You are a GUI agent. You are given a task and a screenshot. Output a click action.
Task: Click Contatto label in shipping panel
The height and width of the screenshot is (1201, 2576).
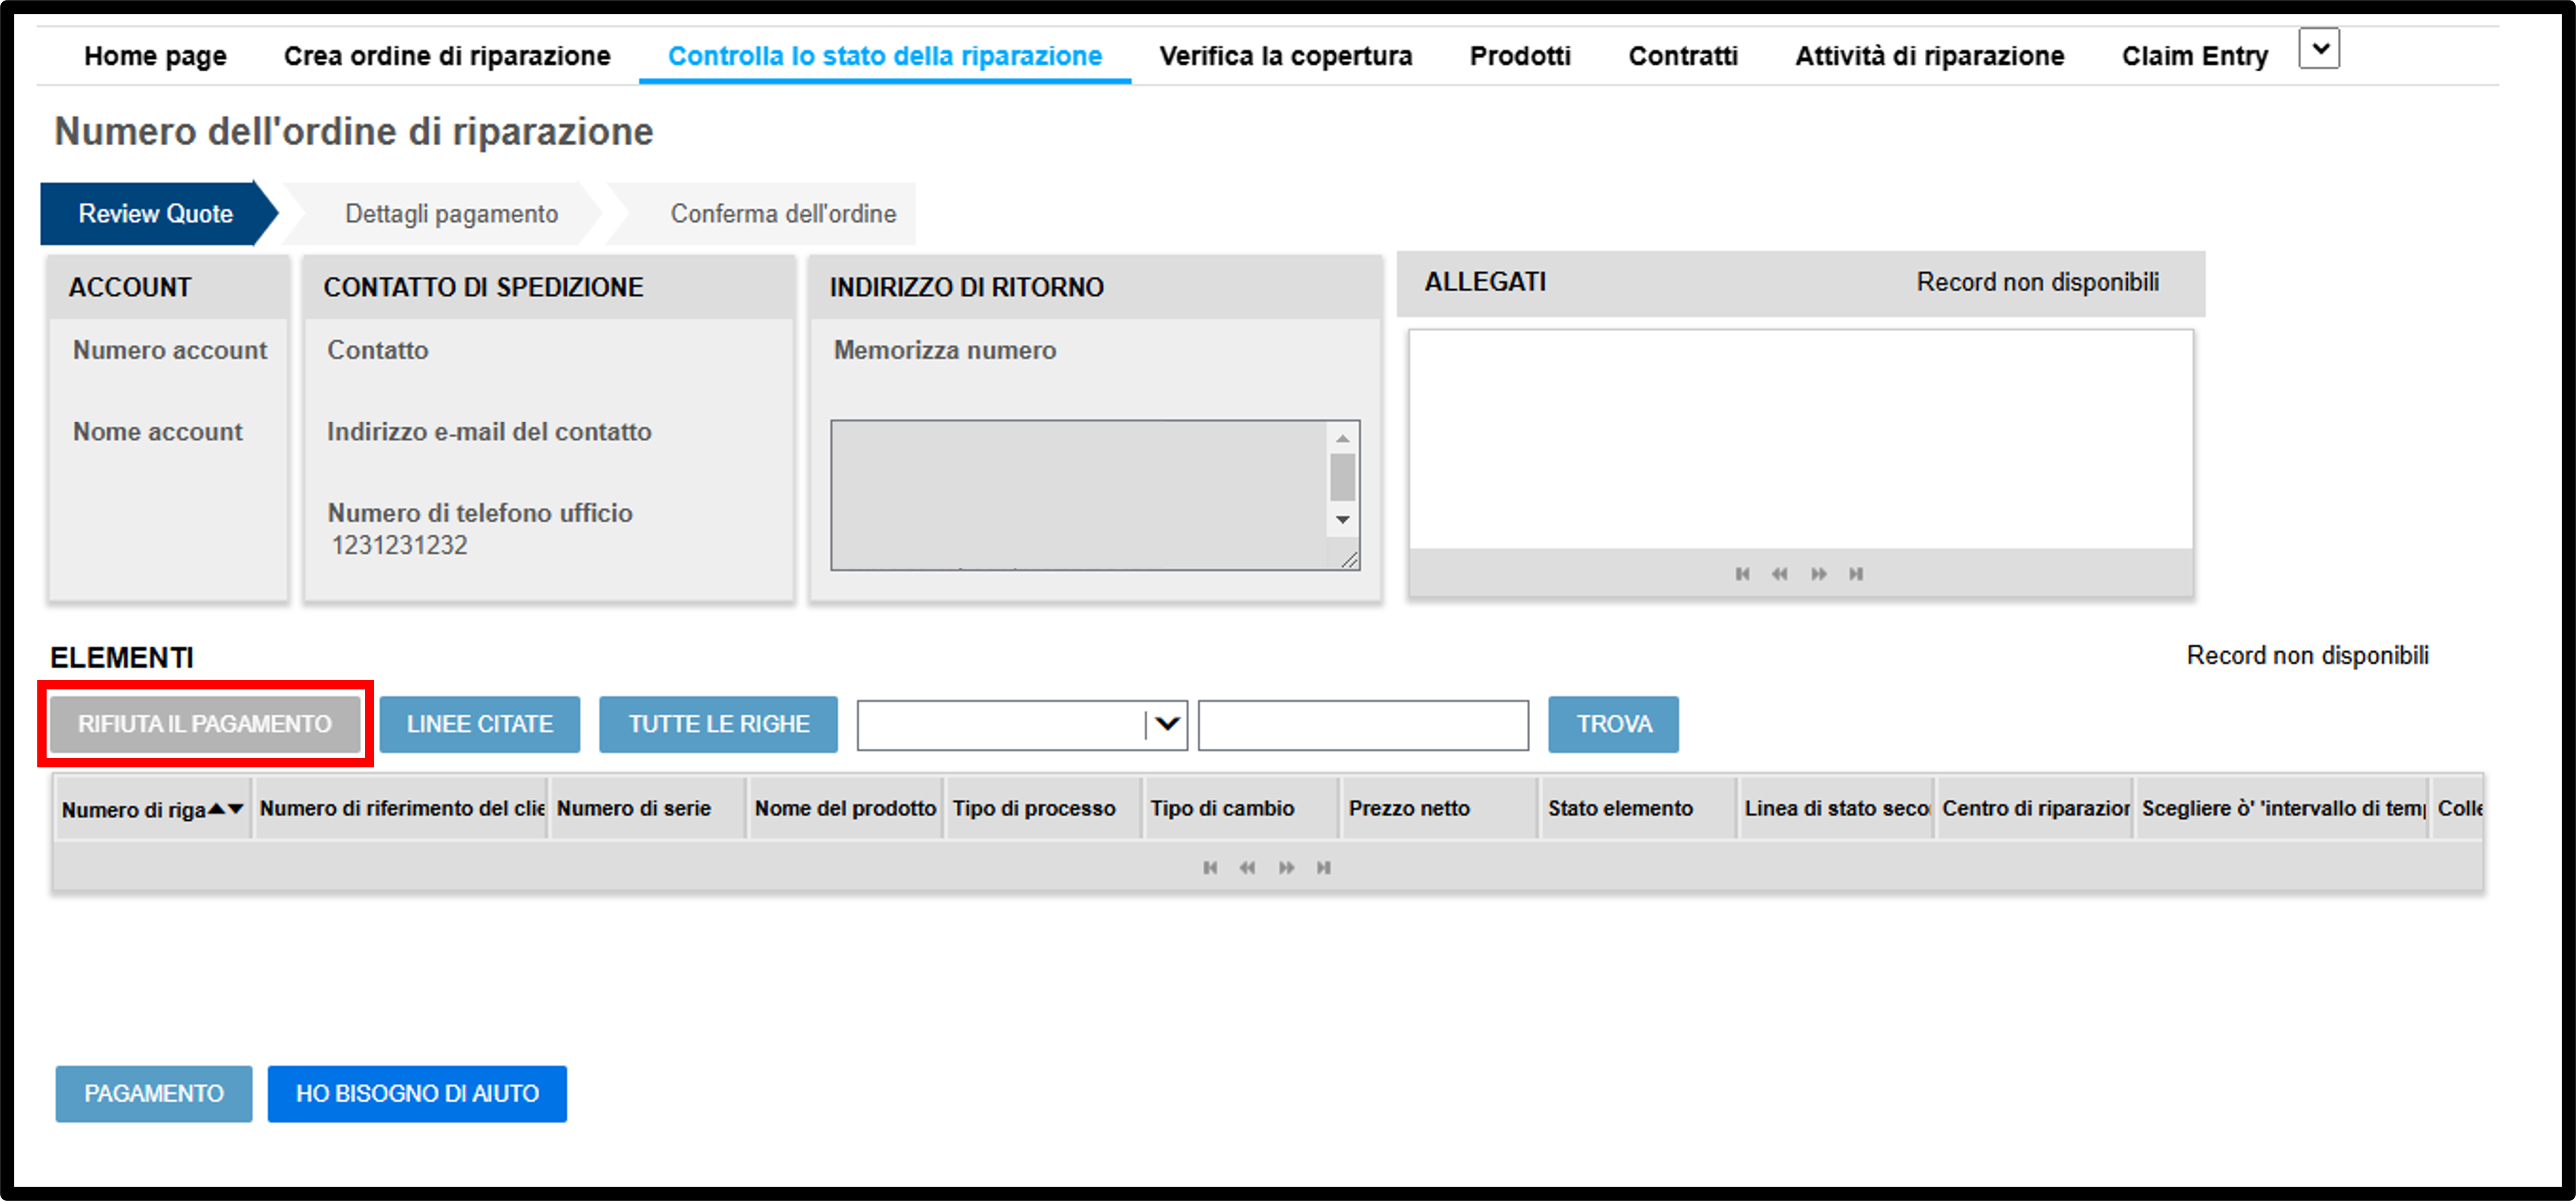pos(378,350)
